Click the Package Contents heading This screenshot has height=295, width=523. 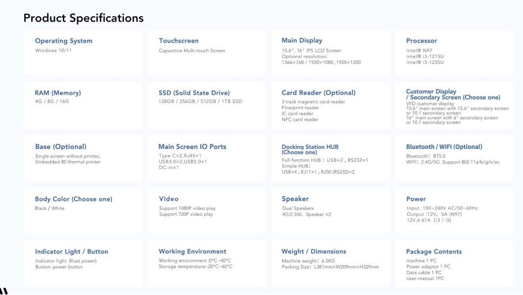pos(434,251)
